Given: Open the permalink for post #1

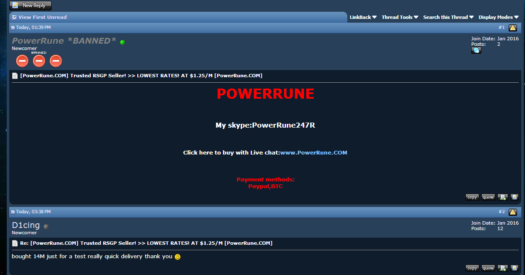Looking at the screenshot, I should coord(501,28).
